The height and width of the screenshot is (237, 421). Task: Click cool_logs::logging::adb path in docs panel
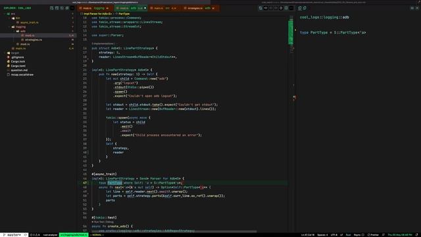pos(324,17)
